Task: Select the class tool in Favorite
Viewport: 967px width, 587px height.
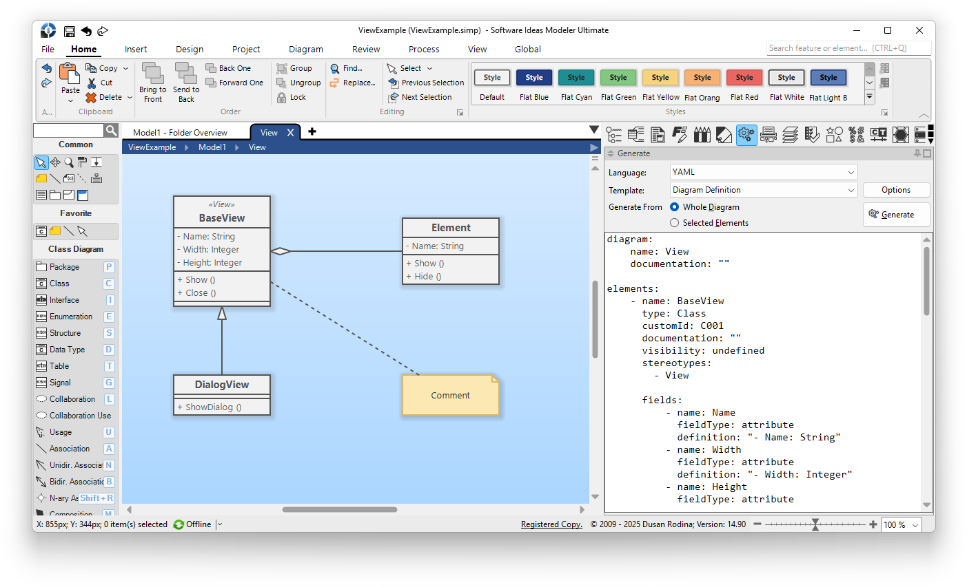Action: click(41, 231)
